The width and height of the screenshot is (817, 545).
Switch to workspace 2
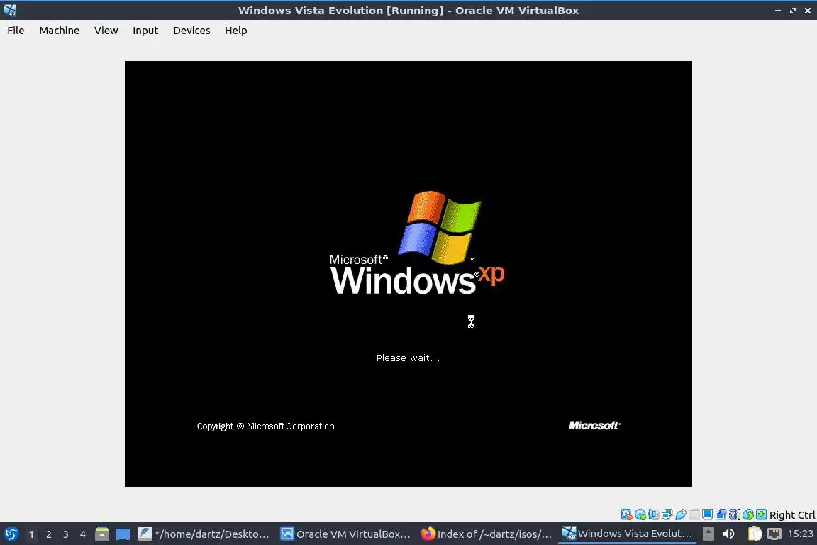48,534
